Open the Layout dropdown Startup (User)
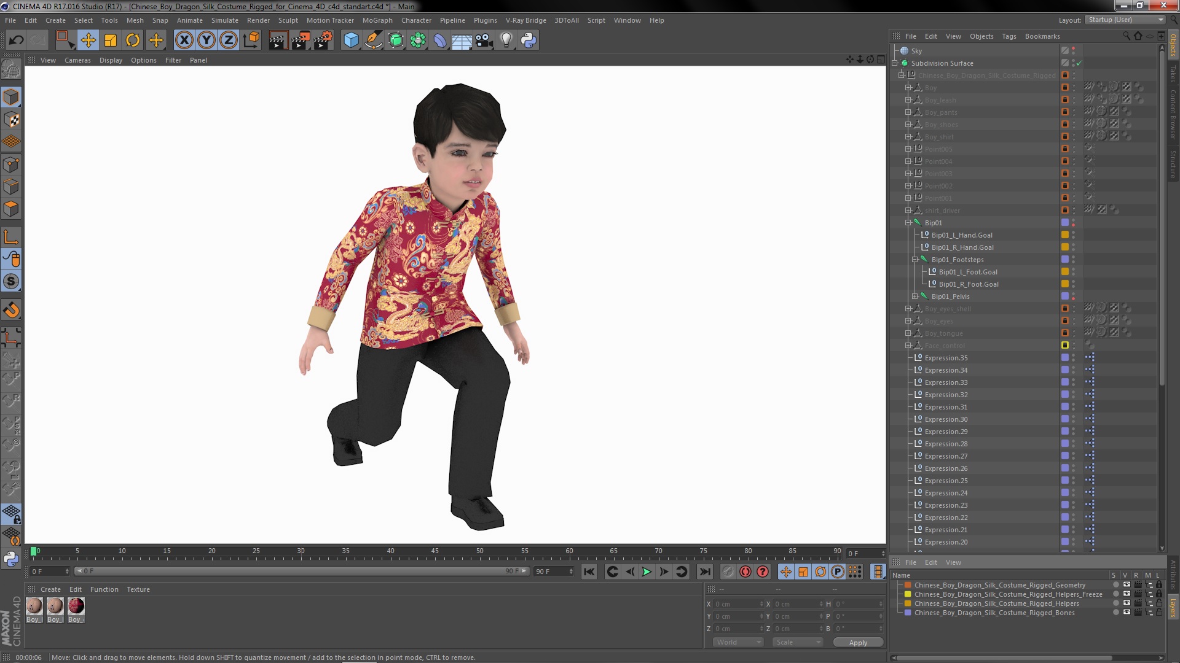The width and height of the screenshot is (1180, 663). click(x=1125, y=20)
